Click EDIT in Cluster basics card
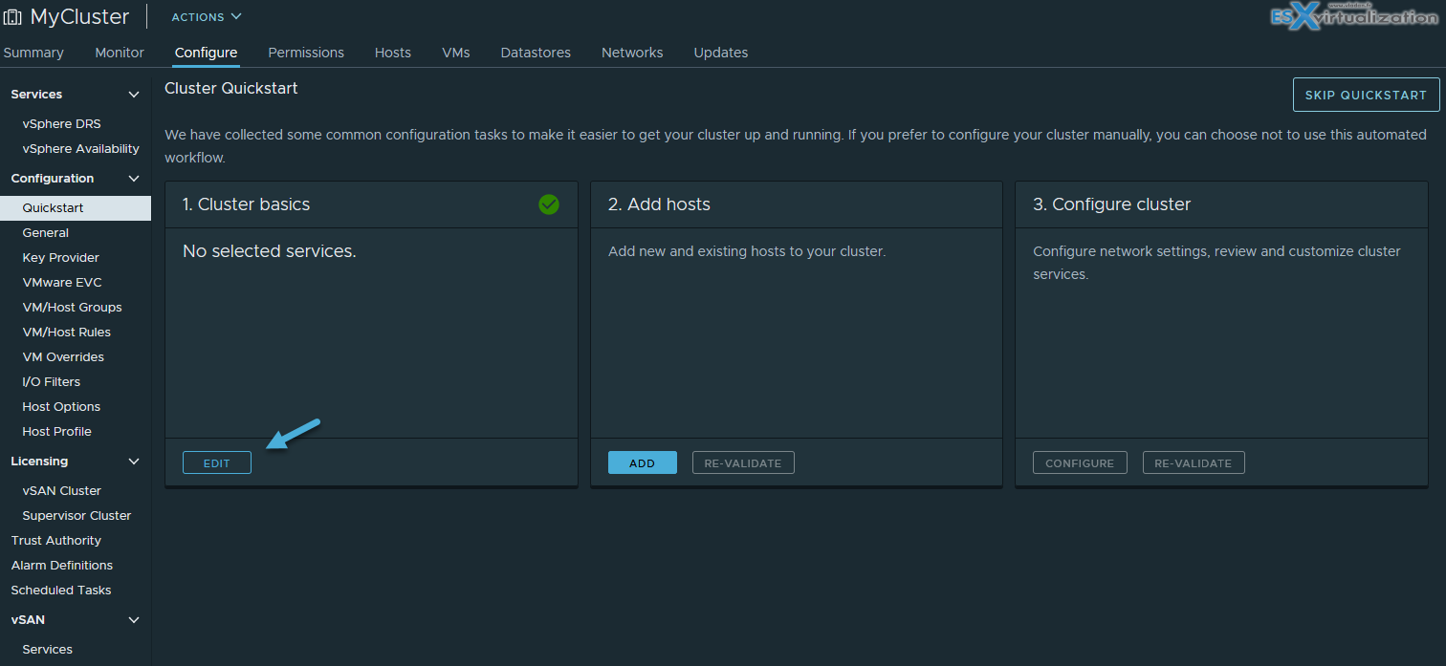The height and width of the screenshot is (666, 1446). click(x=217, y=462)
